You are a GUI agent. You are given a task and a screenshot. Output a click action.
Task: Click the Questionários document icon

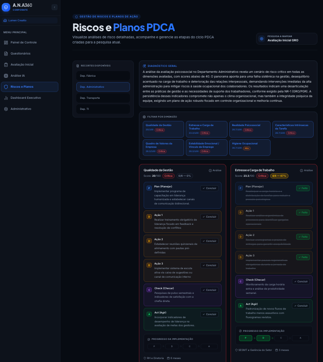tap(6, 54)
